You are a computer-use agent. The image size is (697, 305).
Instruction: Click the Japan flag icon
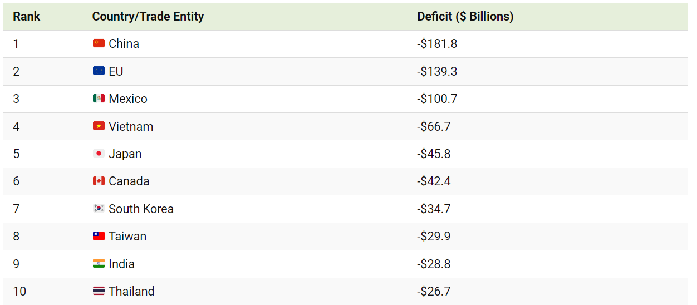pos(99,154)
